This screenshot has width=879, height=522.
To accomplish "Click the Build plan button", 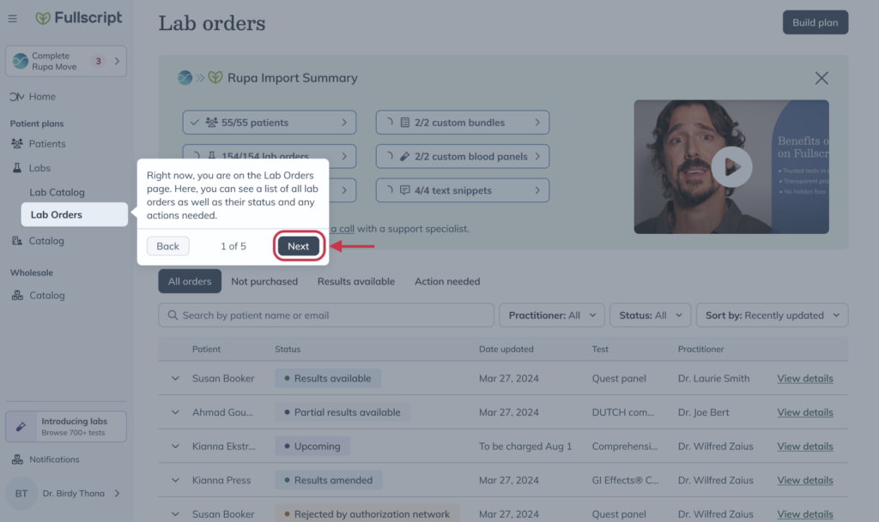I will pos(815,22).
